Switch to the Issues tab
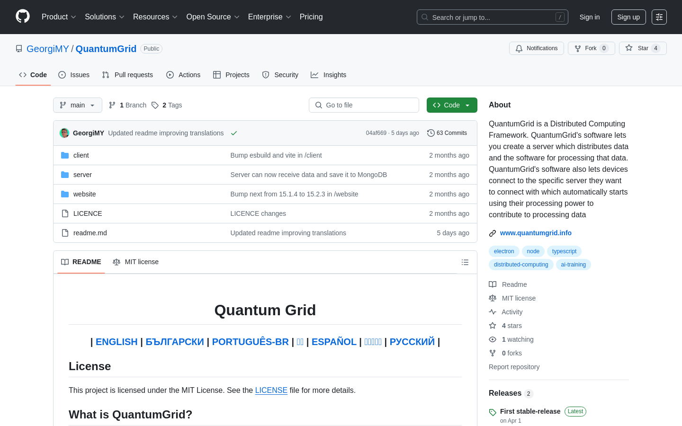 (x=74, y=75)
